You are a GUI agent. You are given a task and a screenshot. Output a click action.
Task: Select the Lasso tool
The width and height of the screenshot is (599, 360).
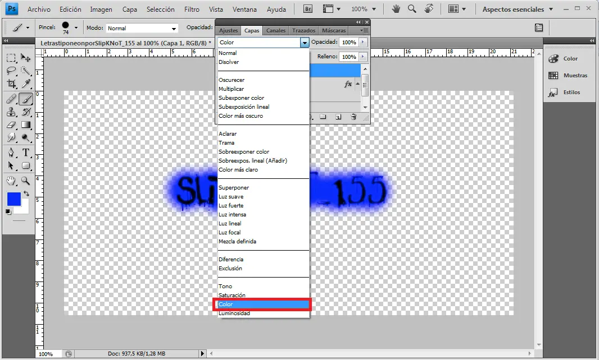(x=11, y=71)
